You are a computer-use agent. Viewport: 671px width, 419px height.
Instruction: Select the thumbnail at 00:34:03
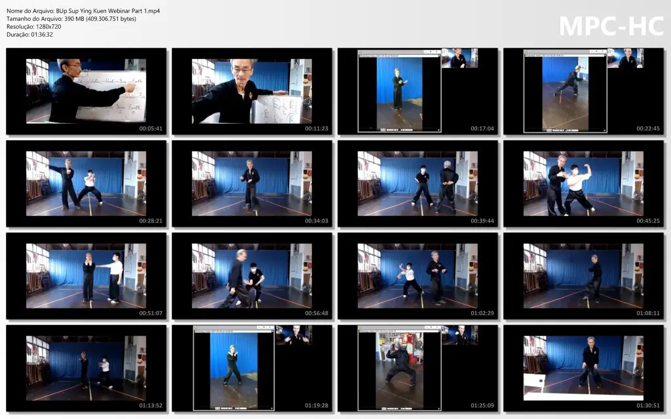(252, 183)
